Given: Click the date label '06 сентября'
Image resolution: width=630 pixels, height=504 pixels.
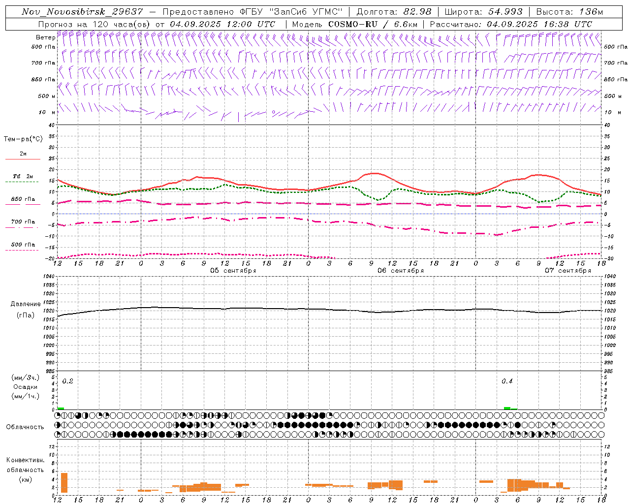Looking at the screenshot, I should coord(401,271).
